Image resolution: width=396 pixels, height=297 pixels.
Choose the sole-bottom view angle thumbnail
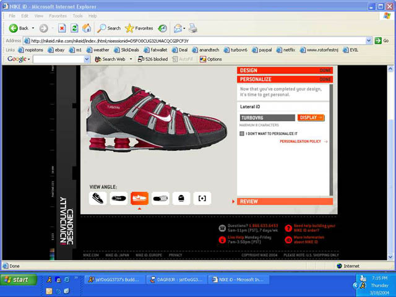[160, 198]
